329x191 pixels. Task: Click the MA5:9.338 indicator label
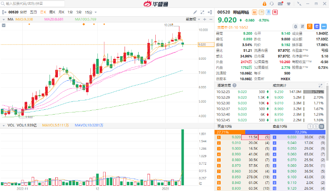coord(24,19)
